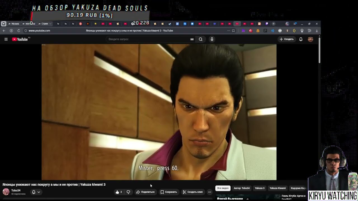
Task: Open the lightbulb extension icon
Action: (x=302, y=31)
